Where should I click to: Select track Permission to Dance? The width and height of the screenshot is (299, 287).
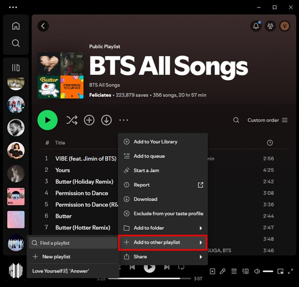pyautogui.click(x=82, y=193)
